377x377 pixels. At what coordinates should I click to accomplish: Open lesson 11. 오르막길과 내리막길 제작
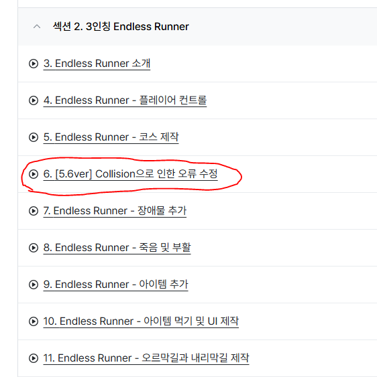pyautogui.click(x=146, y=358)
